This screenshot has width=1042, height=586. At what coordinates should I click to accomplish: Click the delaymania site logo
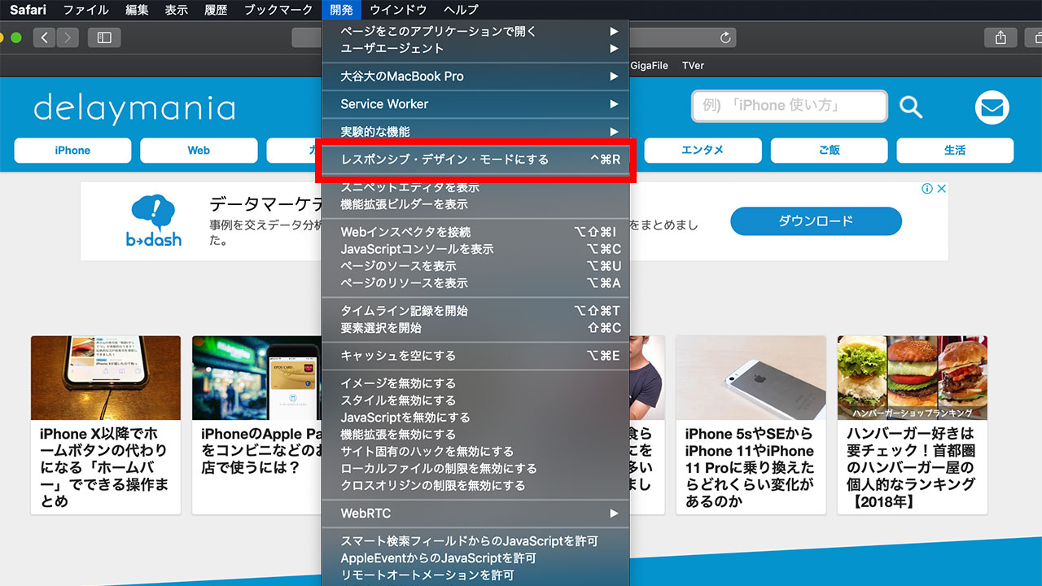134,108
